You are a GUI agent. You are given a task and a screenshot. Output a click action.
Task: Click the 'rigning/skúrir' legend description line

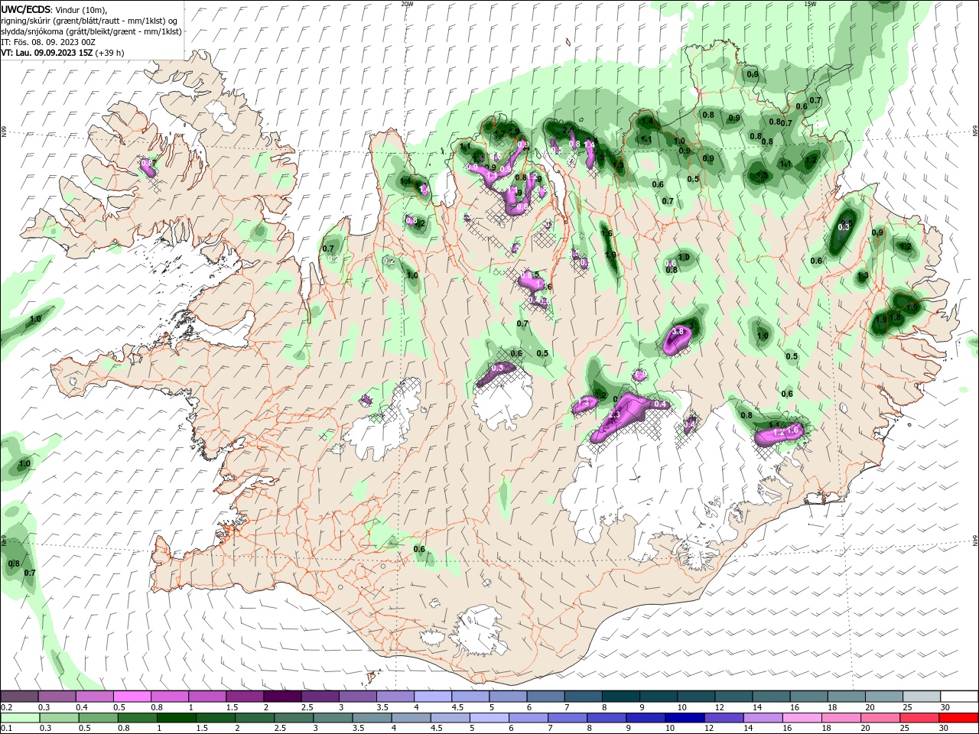89,20
